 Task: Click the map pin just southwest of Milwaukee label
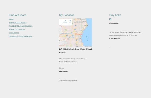click(73, 35)
